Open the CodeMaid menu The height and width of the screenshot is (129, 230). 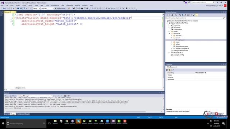coord(69,6)
